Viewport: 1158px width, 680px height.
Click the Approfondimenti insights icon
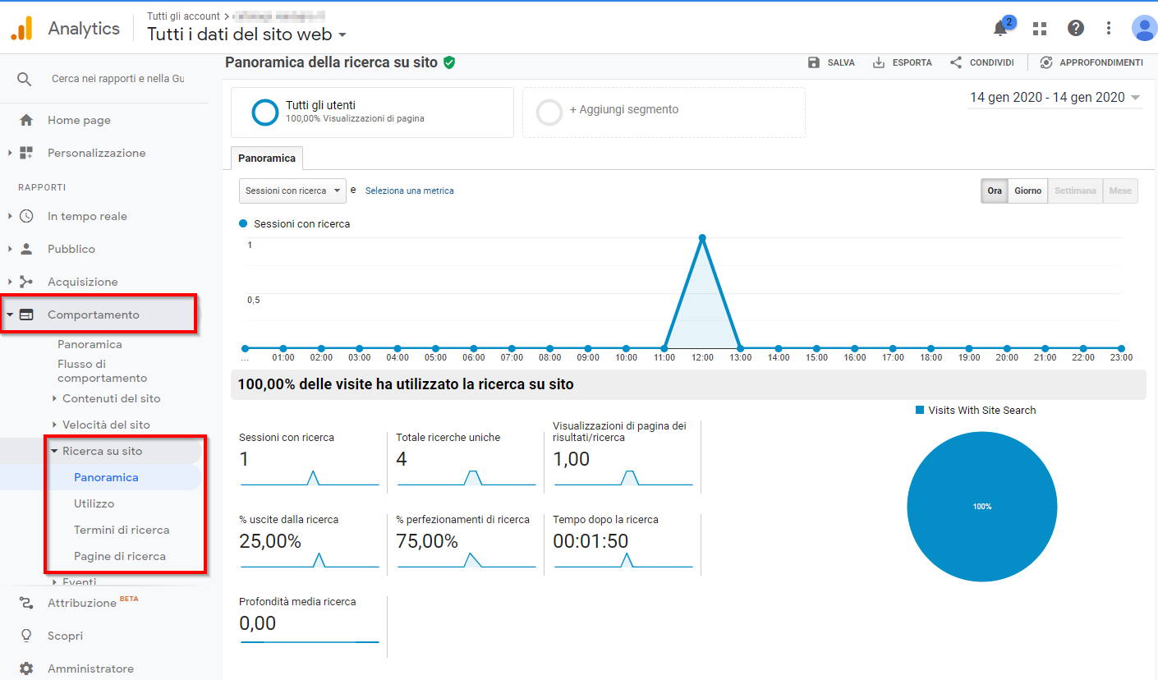pos(1046,62)
